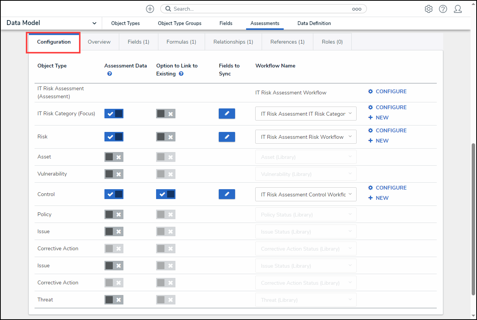Click Option to Link to Existing help icon

(x=181, y=74)
